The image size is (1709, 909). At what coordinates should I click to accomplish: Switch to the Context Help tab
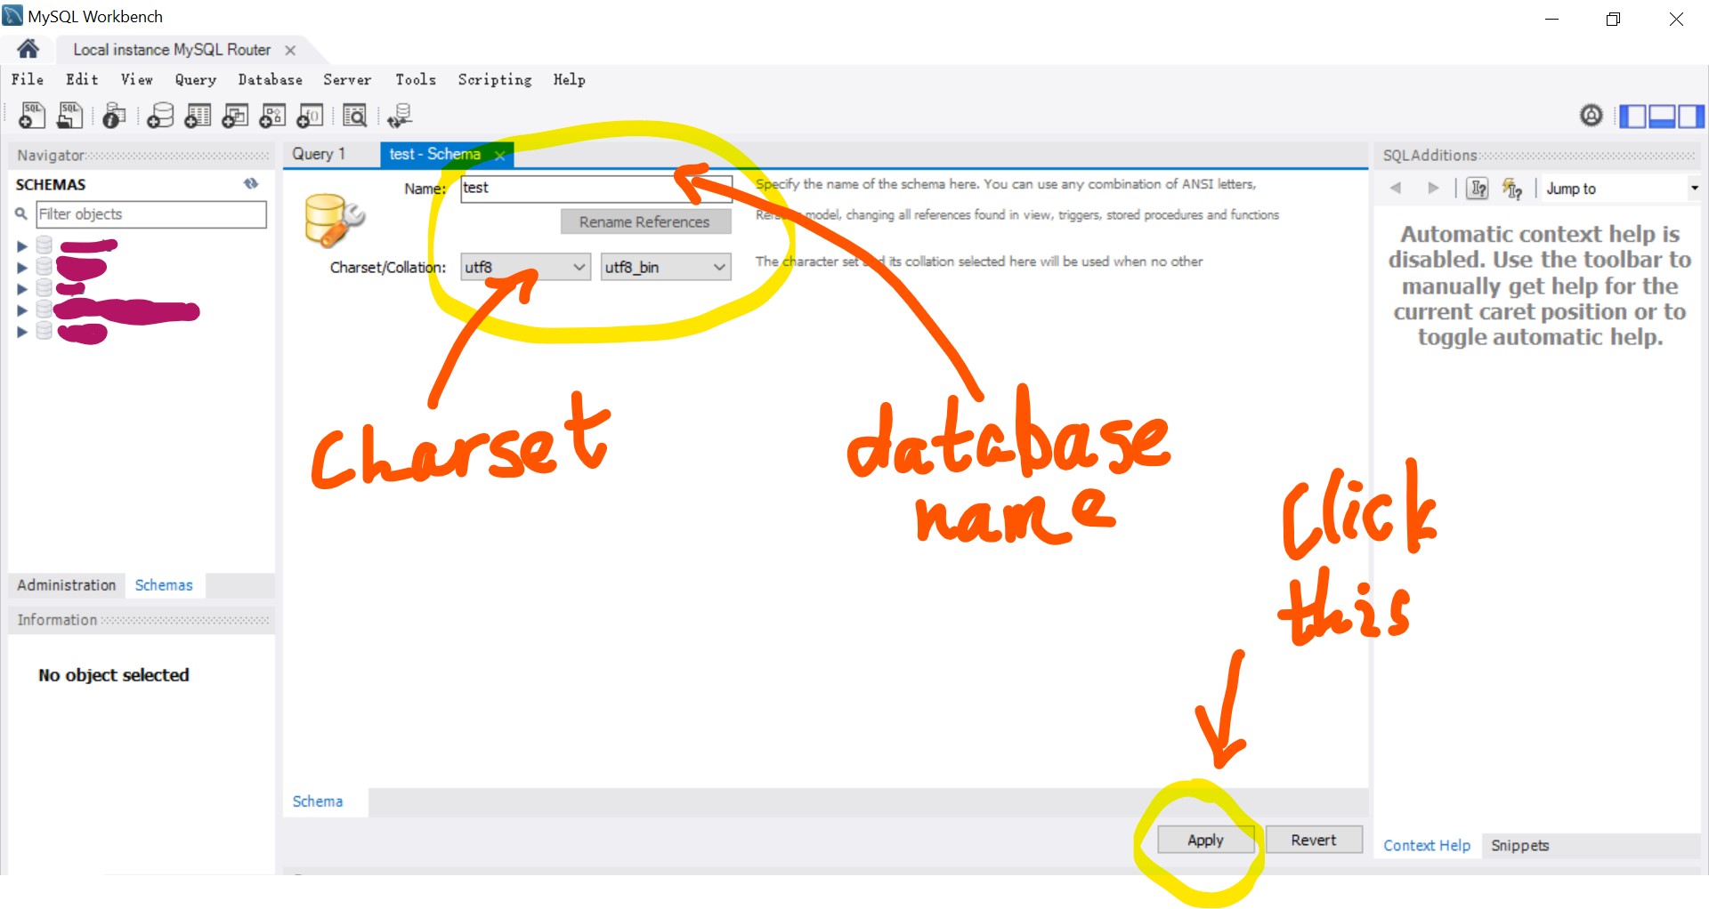(1427, 845)
